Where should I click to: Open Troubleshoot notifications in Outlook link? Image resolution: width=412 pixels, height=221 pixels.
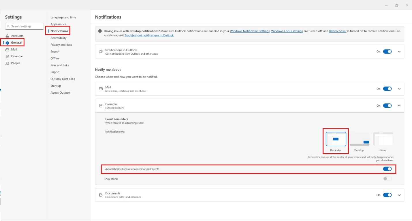[149, 35]
